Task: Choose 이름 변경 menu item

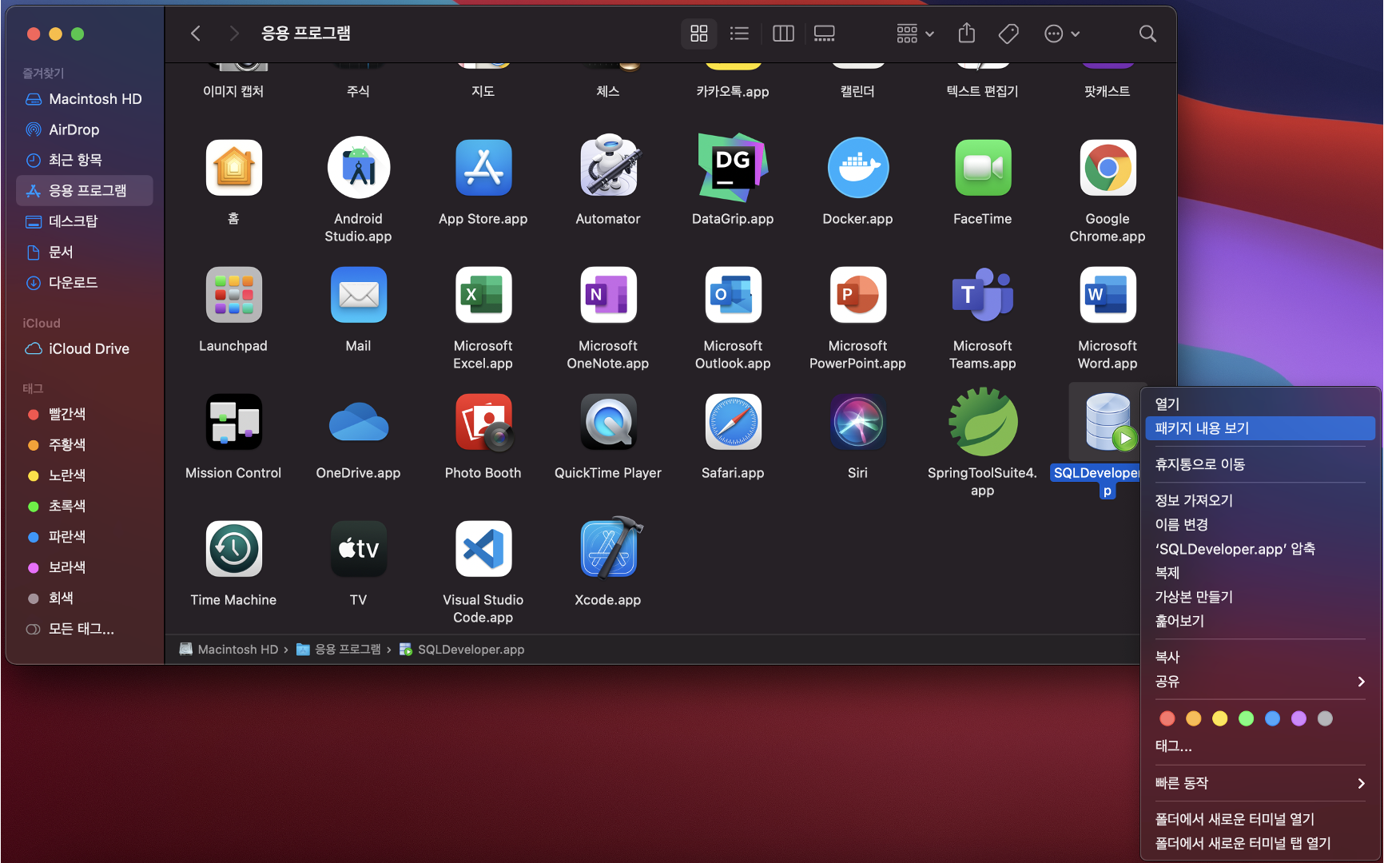Action: [x=1260, y=524]
